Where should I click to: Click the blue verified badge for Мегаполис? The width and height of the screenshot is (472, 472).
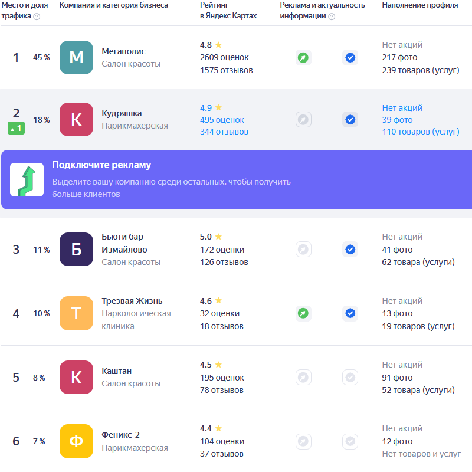pyautogui.click(x=350, y=58)
